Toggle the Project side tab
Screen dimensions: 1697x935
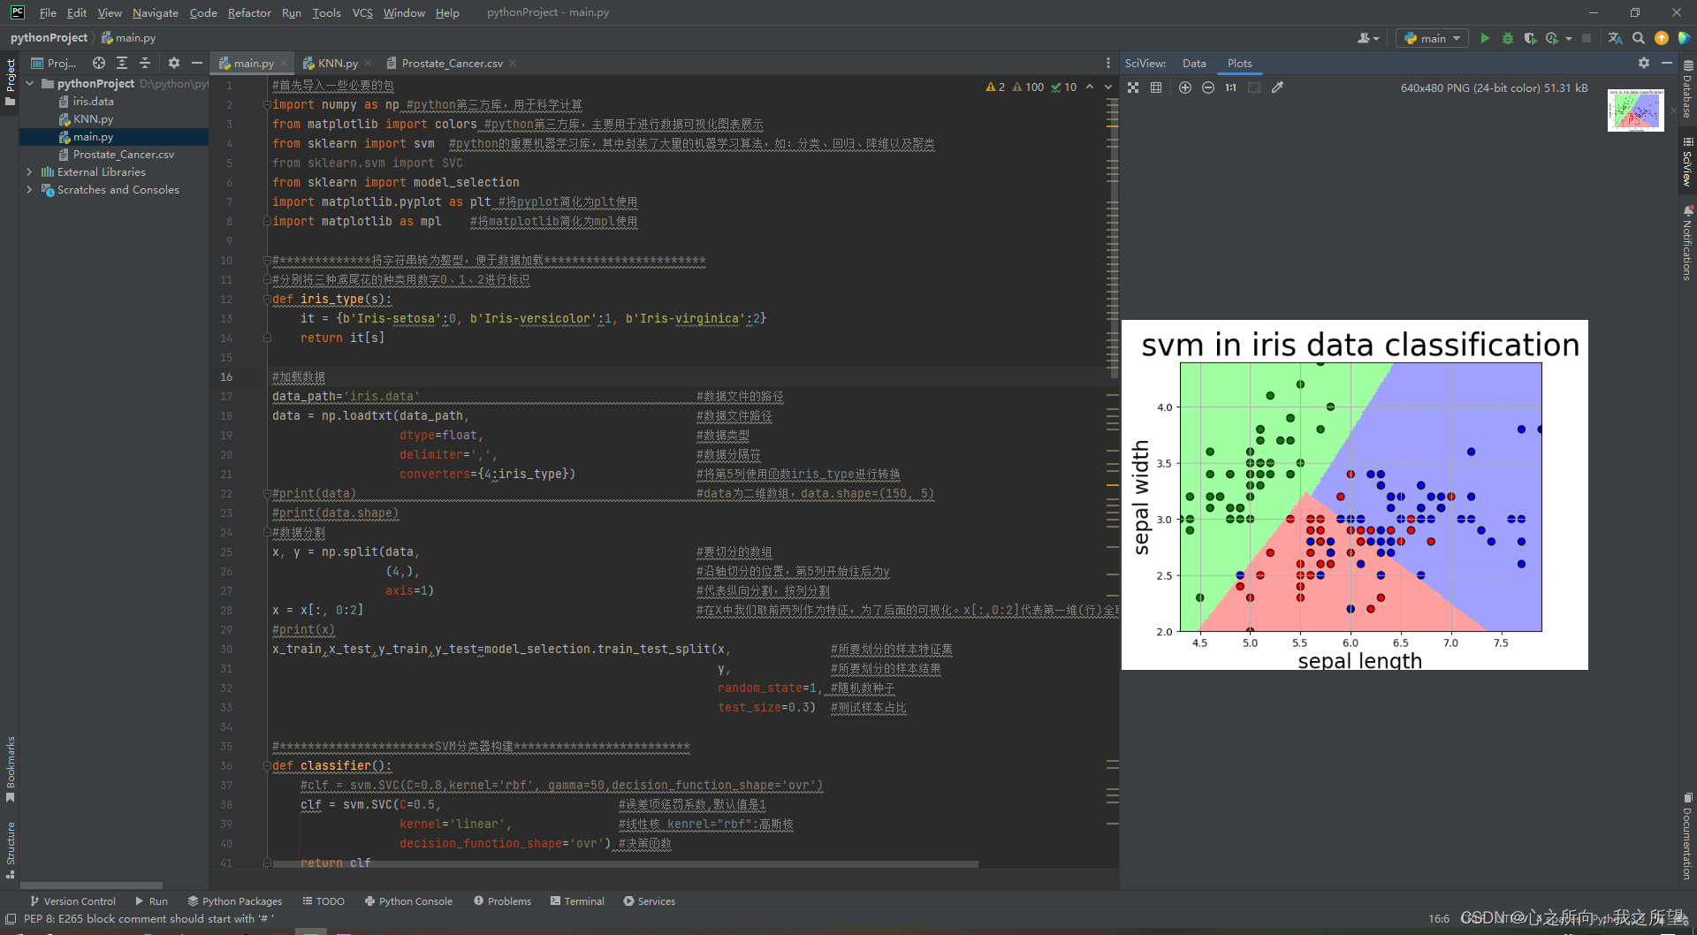[x=11, y=82]
